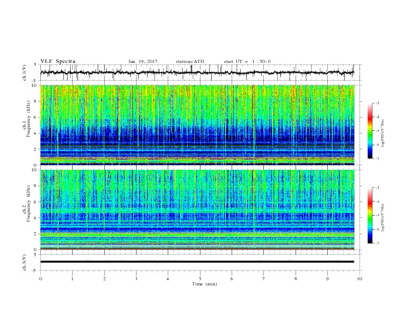405x313 pixels.
Task: Click the upper log(PSD) color bar
Action: (x=370, y=131)
